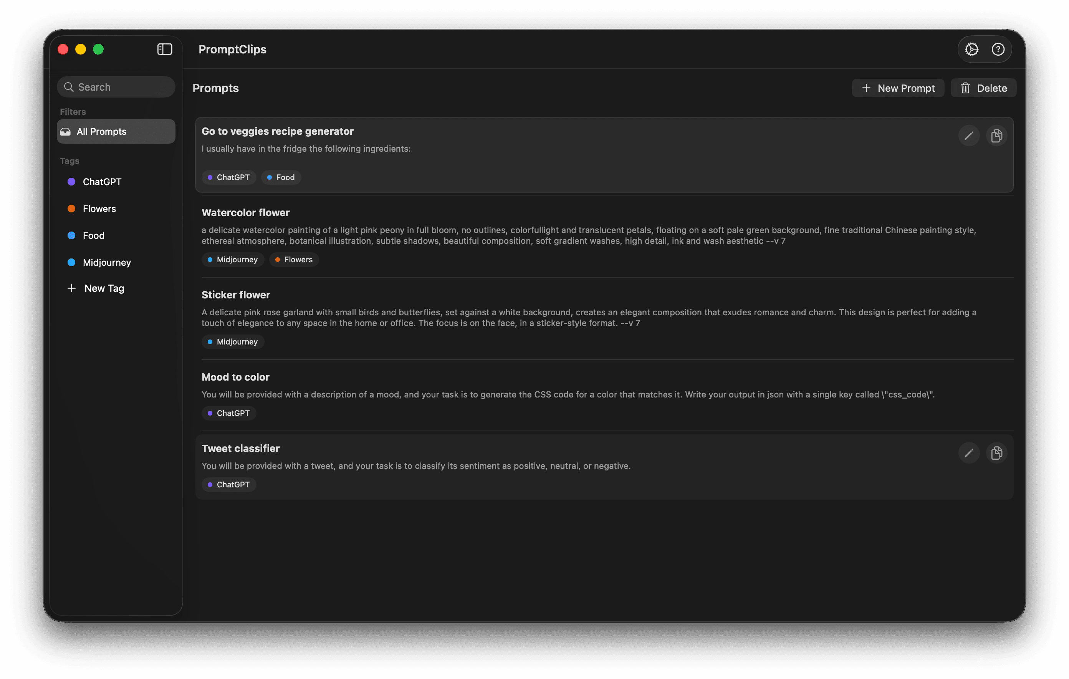This screenshot has height=679, width=1069.
Task: Edit the Tweet classifier prompt
Action: pyautogui.click(x=969, y=453)
